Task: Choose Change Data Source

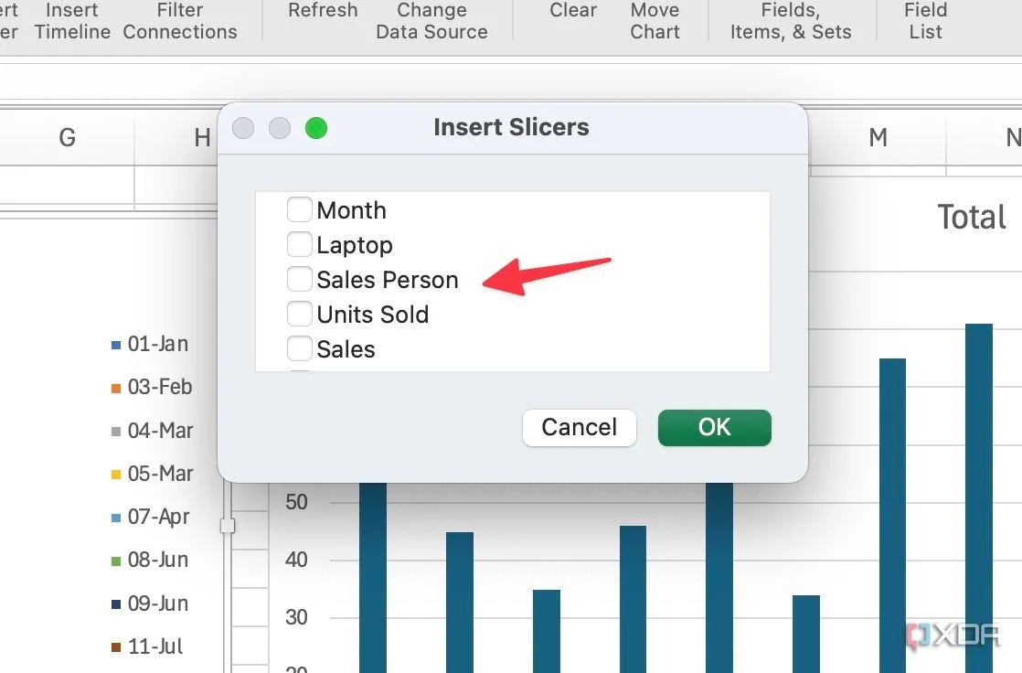Action: click(431, 21)
